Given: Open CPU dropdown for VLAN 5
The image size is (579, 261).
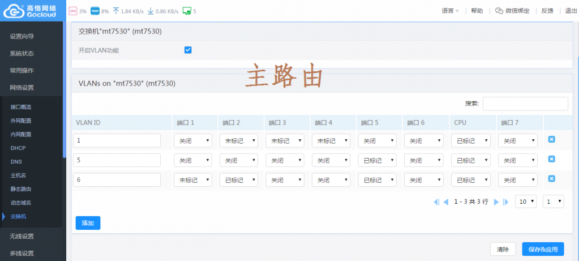Looking at the screenshot, I should [x=470, y=160].
